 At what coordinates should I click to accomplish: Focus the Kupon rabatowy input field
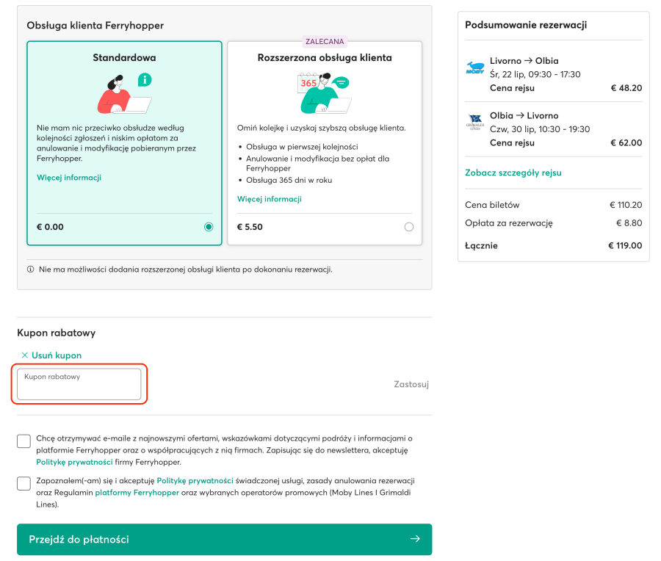(x=79, y=384)
